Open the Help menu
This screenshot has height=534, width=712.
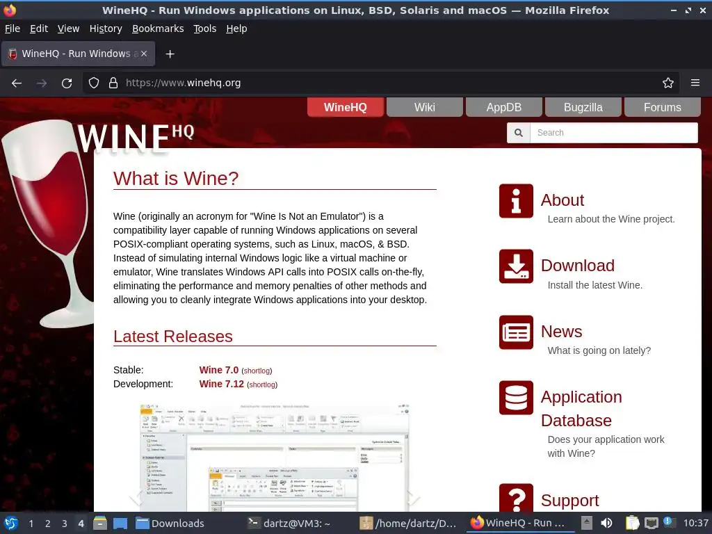pyautogui.click(x=236, y=29)
